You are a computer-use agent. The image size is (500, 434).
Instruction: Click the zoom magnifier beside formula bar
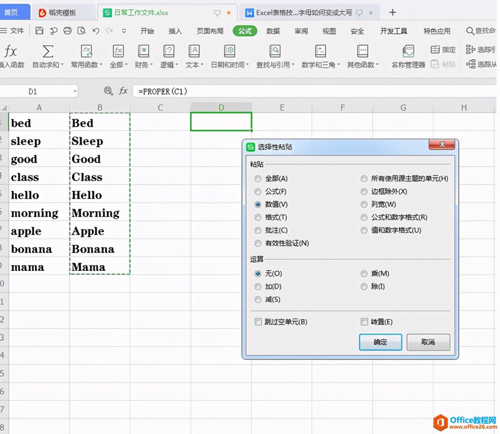click(109, 91)
